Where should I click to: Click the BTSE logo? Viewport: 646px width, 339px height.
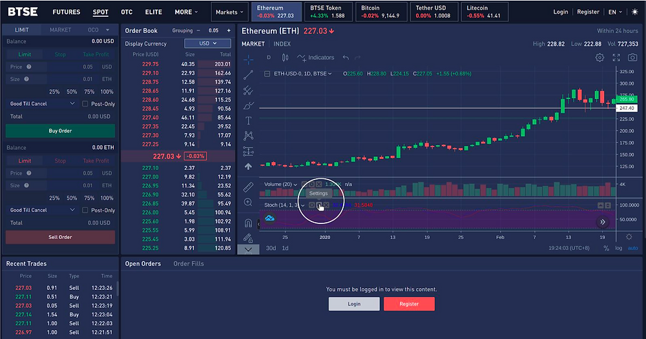click(23, 12)
